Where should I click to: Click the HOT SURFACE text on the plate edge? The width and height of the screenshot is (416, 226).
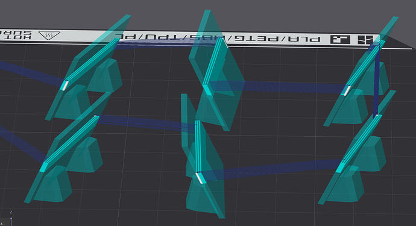(x=16, y=35)
